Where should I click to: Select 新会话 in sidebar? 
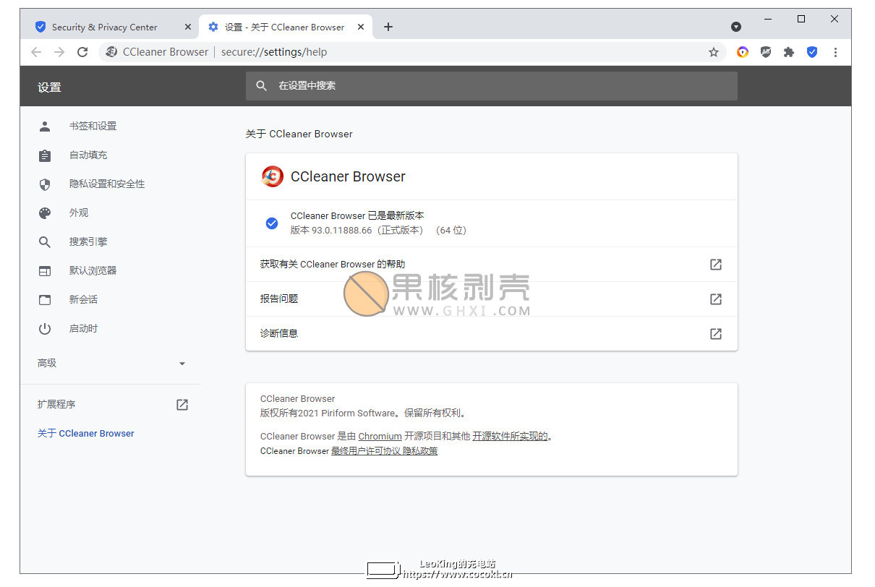[83, 299]
